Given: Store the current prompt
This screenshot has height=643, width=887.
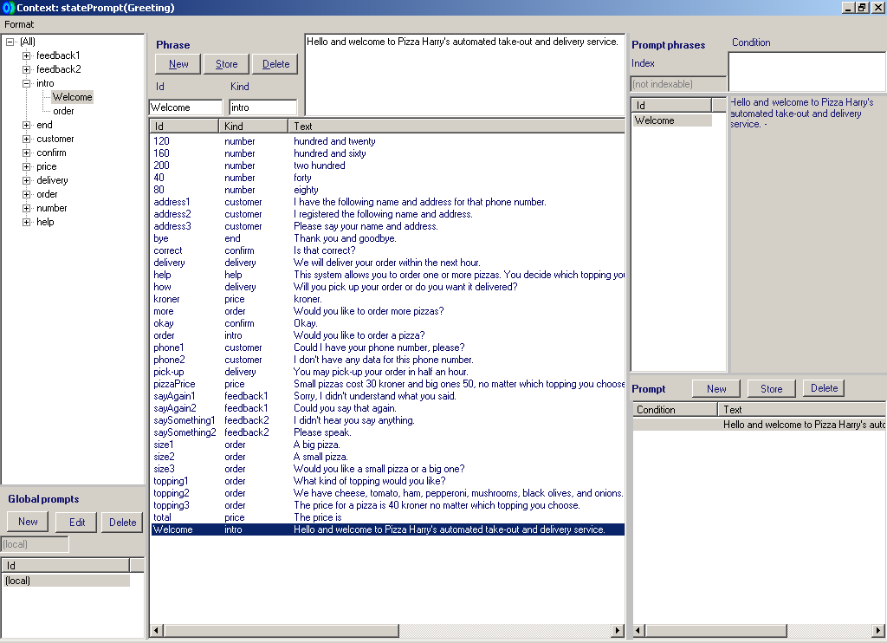Looking at the screenshot, I should point(771,389).
